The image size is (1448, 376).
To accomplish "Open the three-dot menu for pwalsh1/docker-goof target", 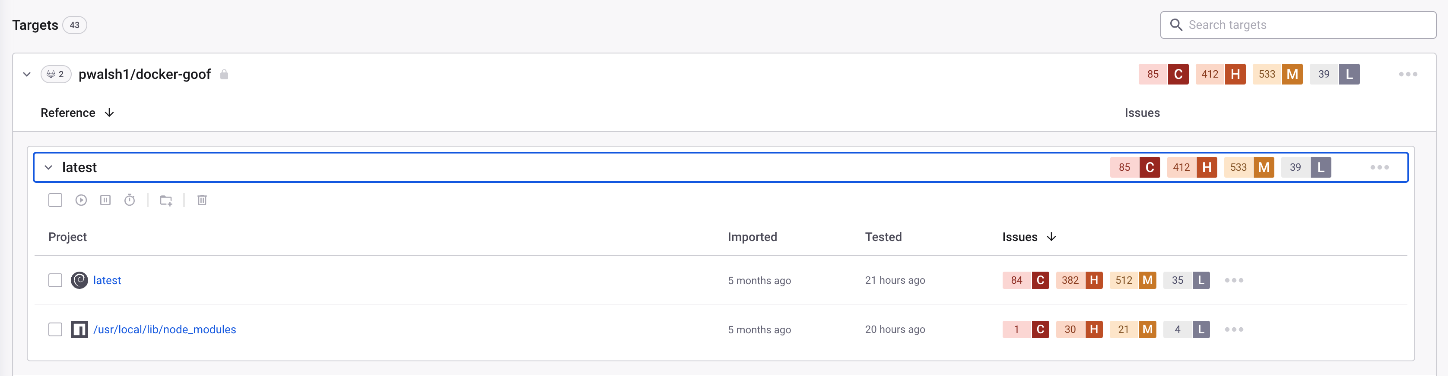I will pyautogui.click(x=1407, y=75).
